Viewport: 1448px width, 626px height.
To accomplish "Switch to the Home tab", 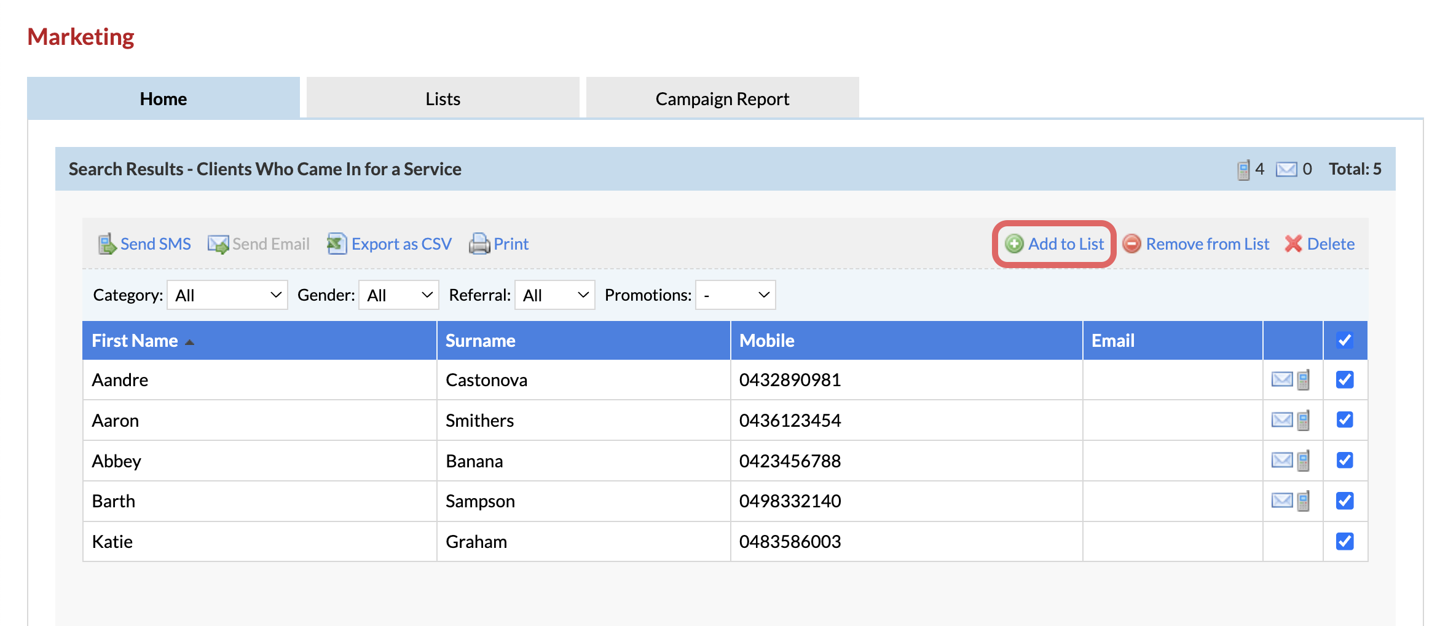I will (163, 98).
